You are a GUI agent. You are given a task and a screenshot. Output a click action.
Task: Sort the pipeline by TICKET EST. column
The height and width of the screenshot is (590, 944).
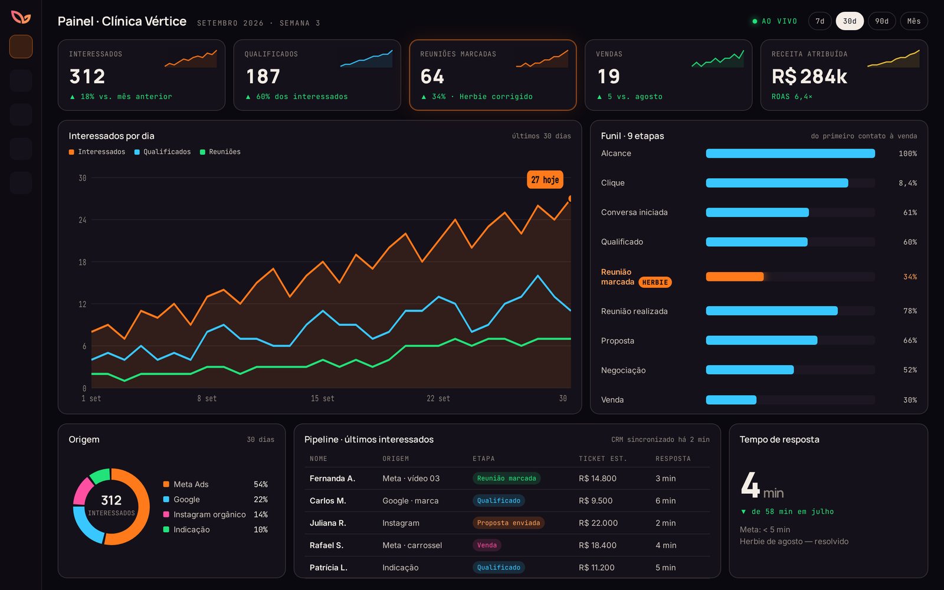(602, 458)
